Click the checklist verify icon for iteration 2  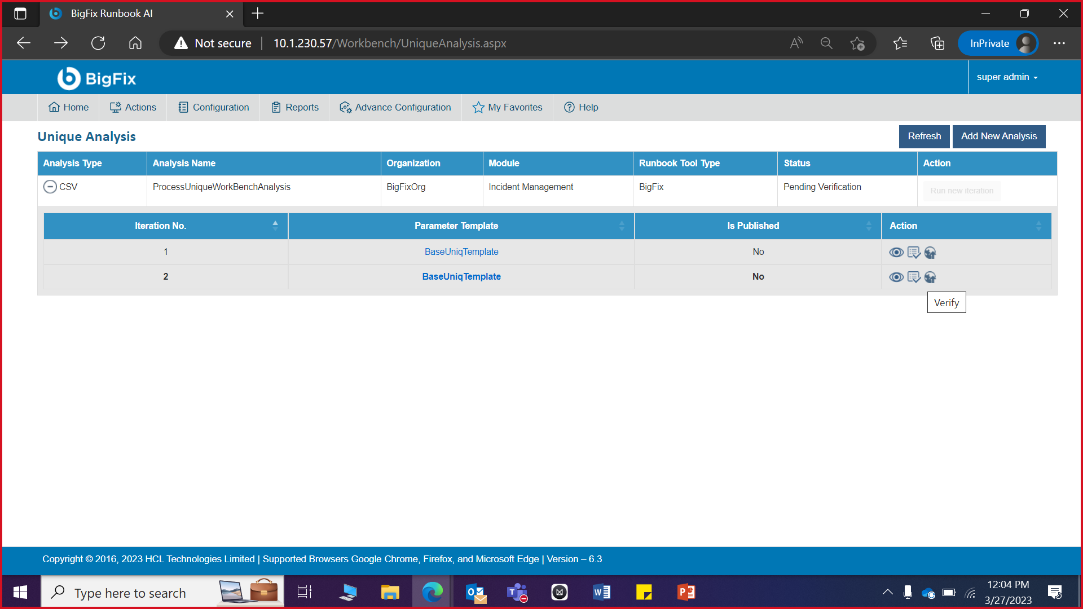914,277
